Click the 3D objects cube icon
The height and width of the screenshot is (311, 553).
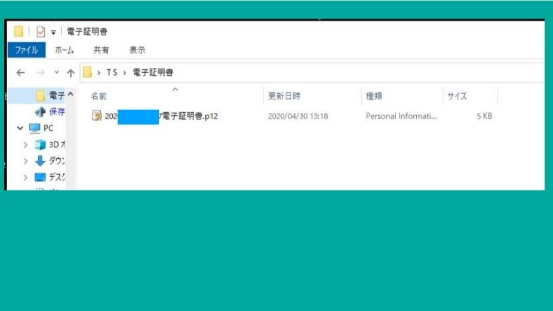coord(40,144)
